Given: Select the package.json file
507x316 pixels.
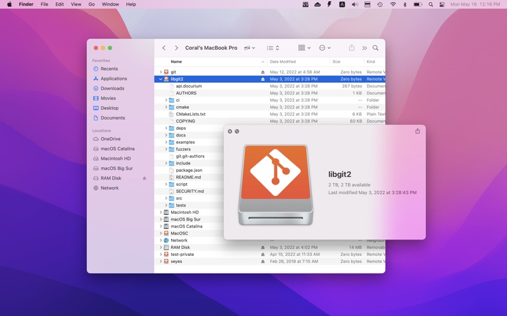Looking at the screenshot, I should 189,170.
